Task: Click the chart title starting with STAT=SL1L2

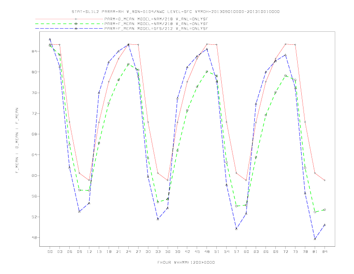Action: point(175,12)
